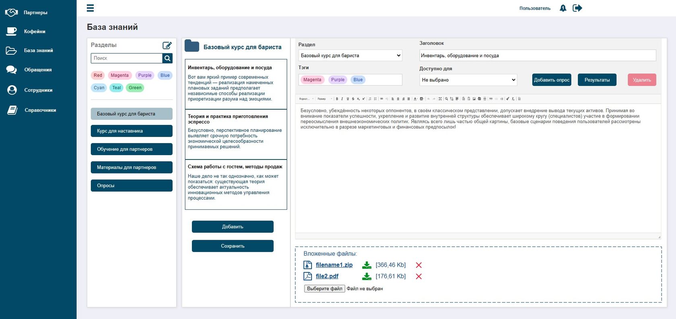This screenshot has width=676, height=319.
Task: Download file2.pdf with the green arrow
Action: [367, 276]
